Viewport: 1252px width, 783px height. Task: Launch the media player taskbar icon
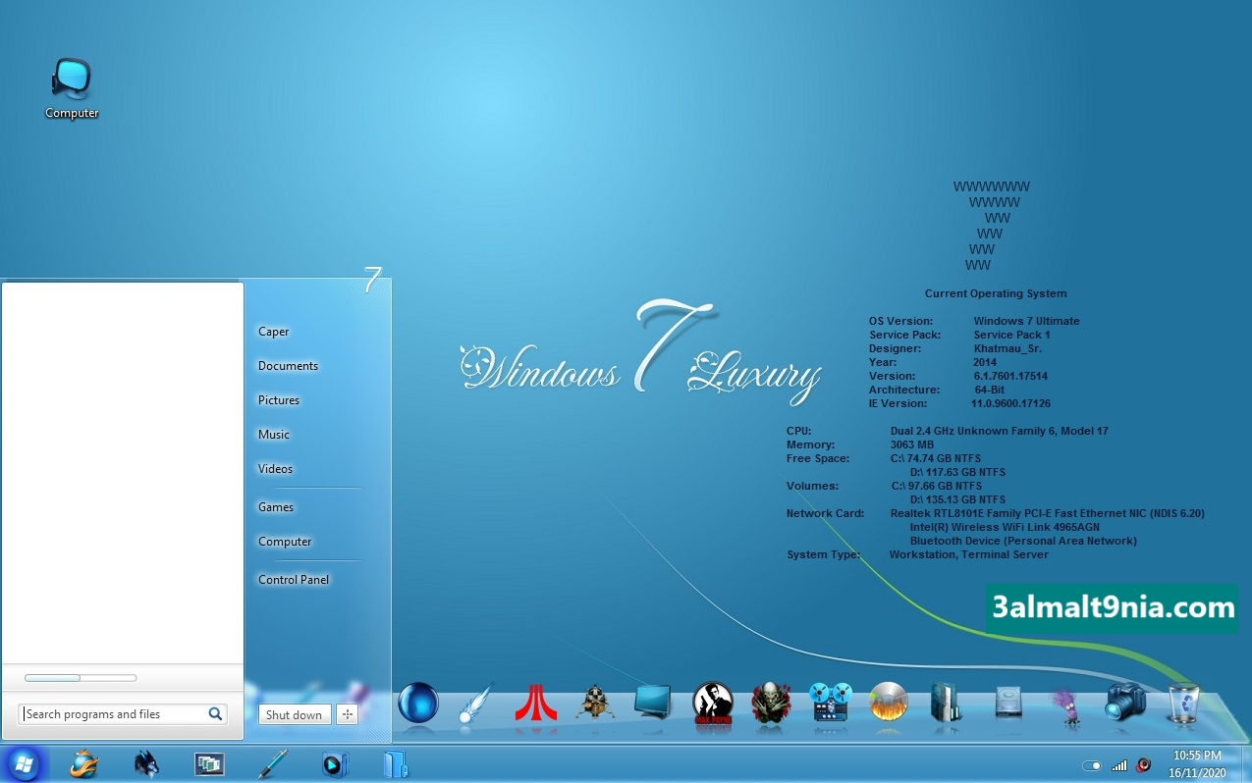tap(335, 763)
